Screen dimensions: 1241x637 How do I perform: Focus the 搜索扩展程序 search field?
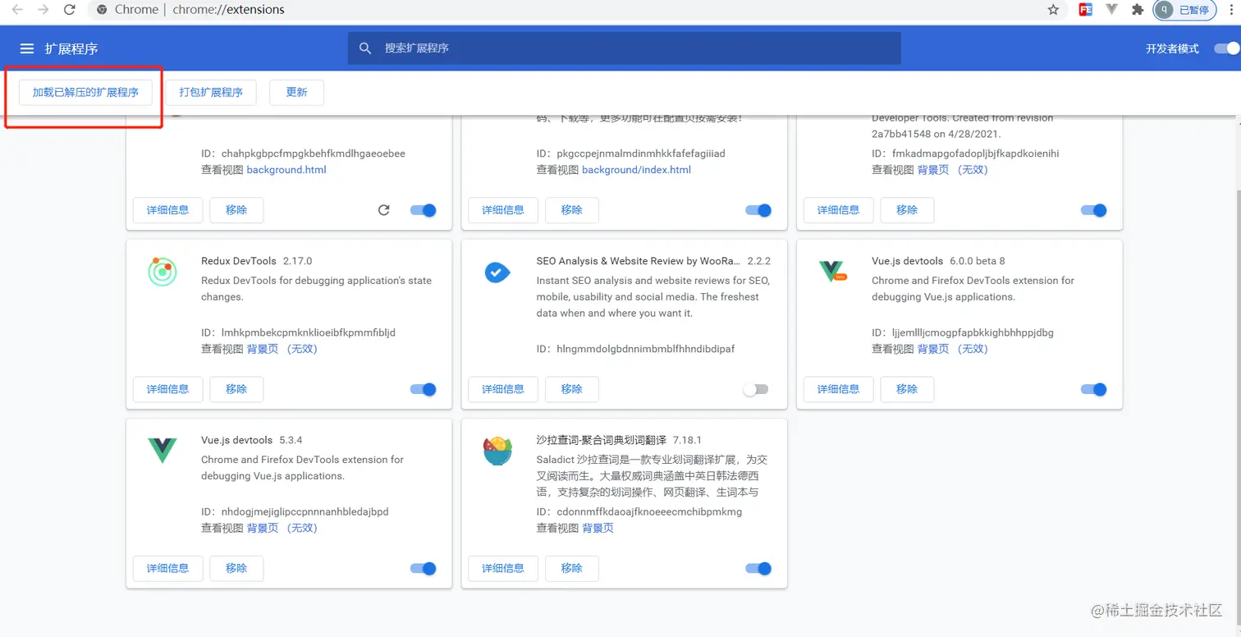[625, 48]
